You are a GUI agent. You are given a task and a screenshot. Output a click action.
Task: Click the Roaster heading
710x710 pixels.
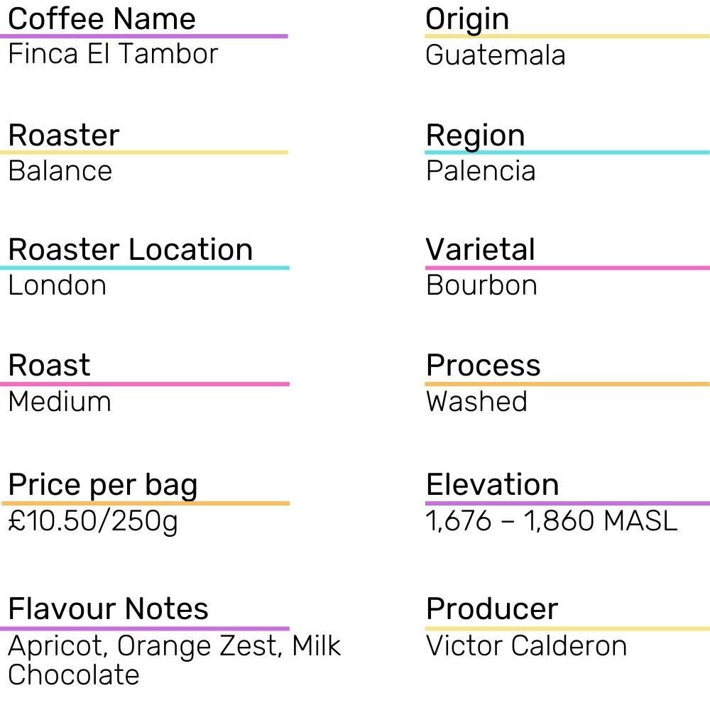[64, 135]
